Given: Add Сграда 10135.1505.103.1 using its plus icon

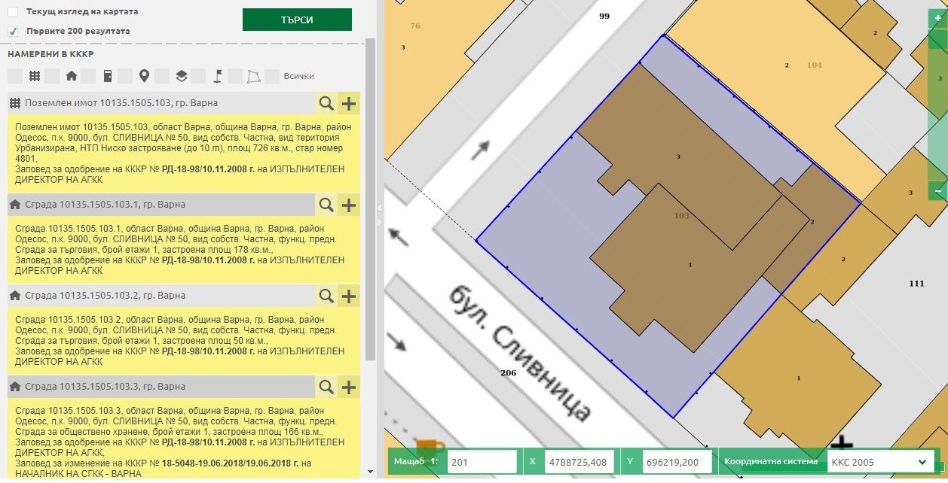Looking at the screenshot, I should pyautogui.click(x=349, y=205).
